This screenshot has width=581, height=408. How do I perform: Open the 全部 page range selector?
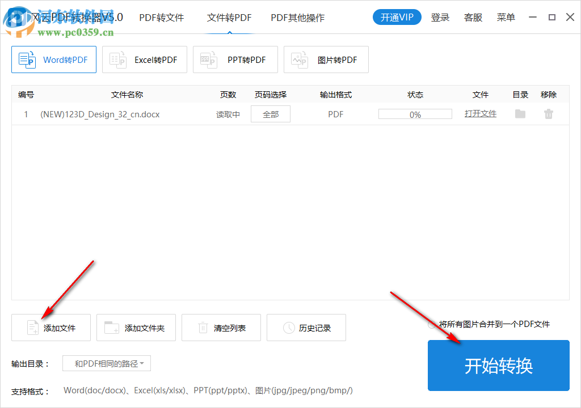[270, 113]
